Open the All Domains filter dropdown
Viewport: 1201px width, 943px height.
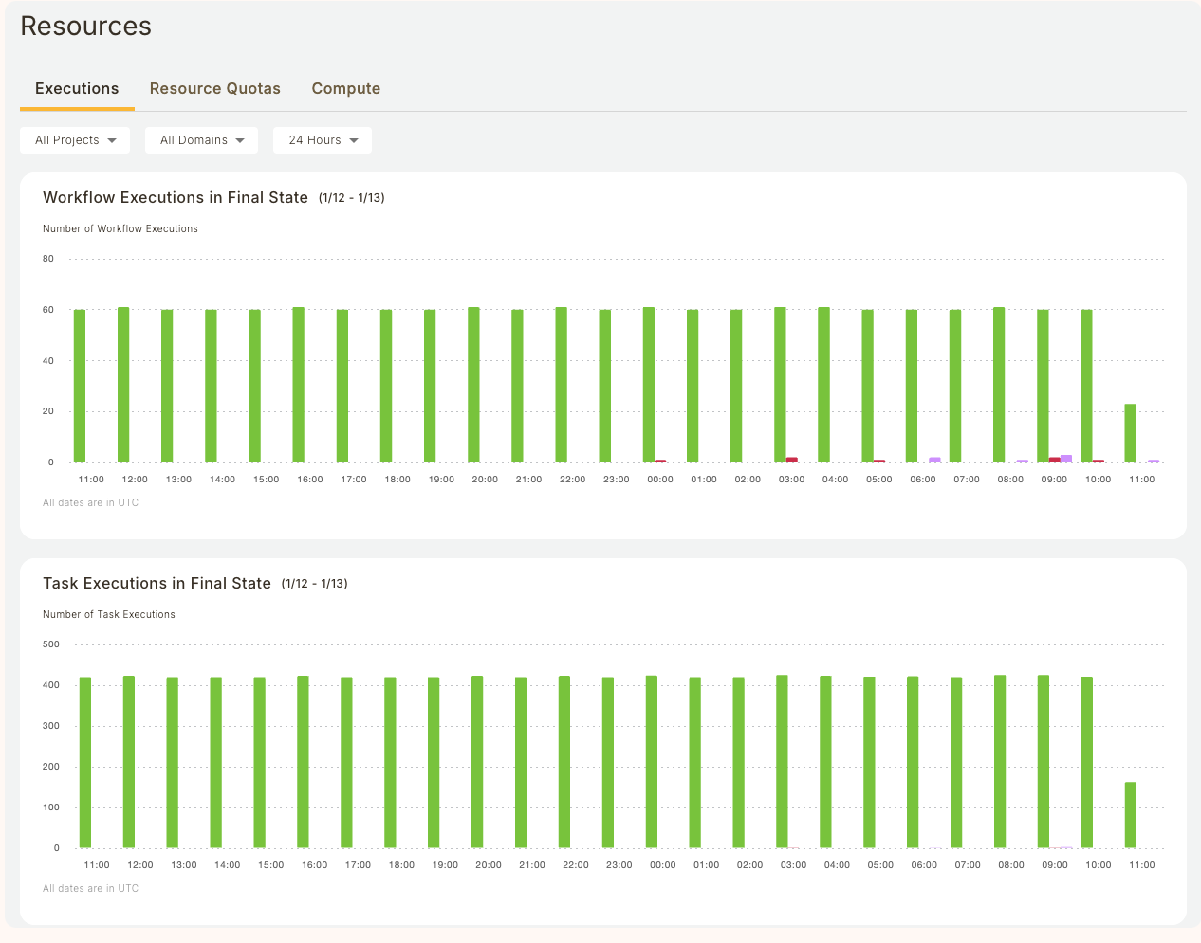[x=201, y=140]
